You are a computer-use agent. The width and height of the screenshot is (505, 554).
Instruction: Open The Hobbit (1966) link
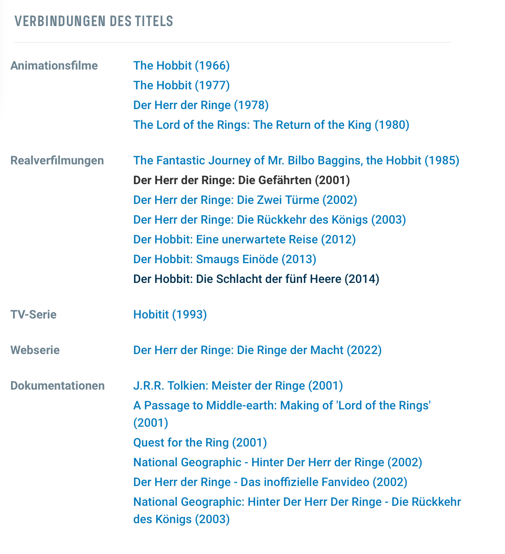click(181, 66)
